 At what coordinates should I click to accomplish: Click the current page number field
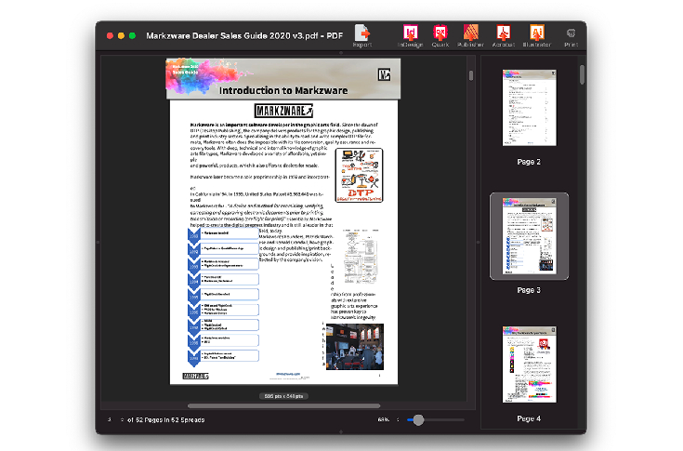[110, 419]
